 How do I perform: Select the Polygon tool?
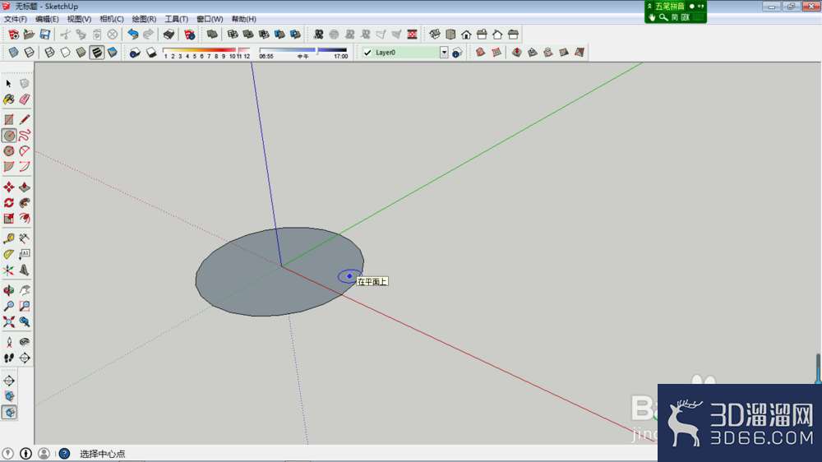pyautogui.click(x=9, y=151)
